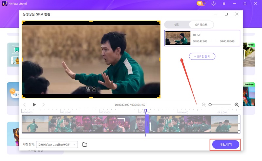Maximize the GIF conversion dialog
The width and height of the screenshot is (262, 161).
point(226,14)
